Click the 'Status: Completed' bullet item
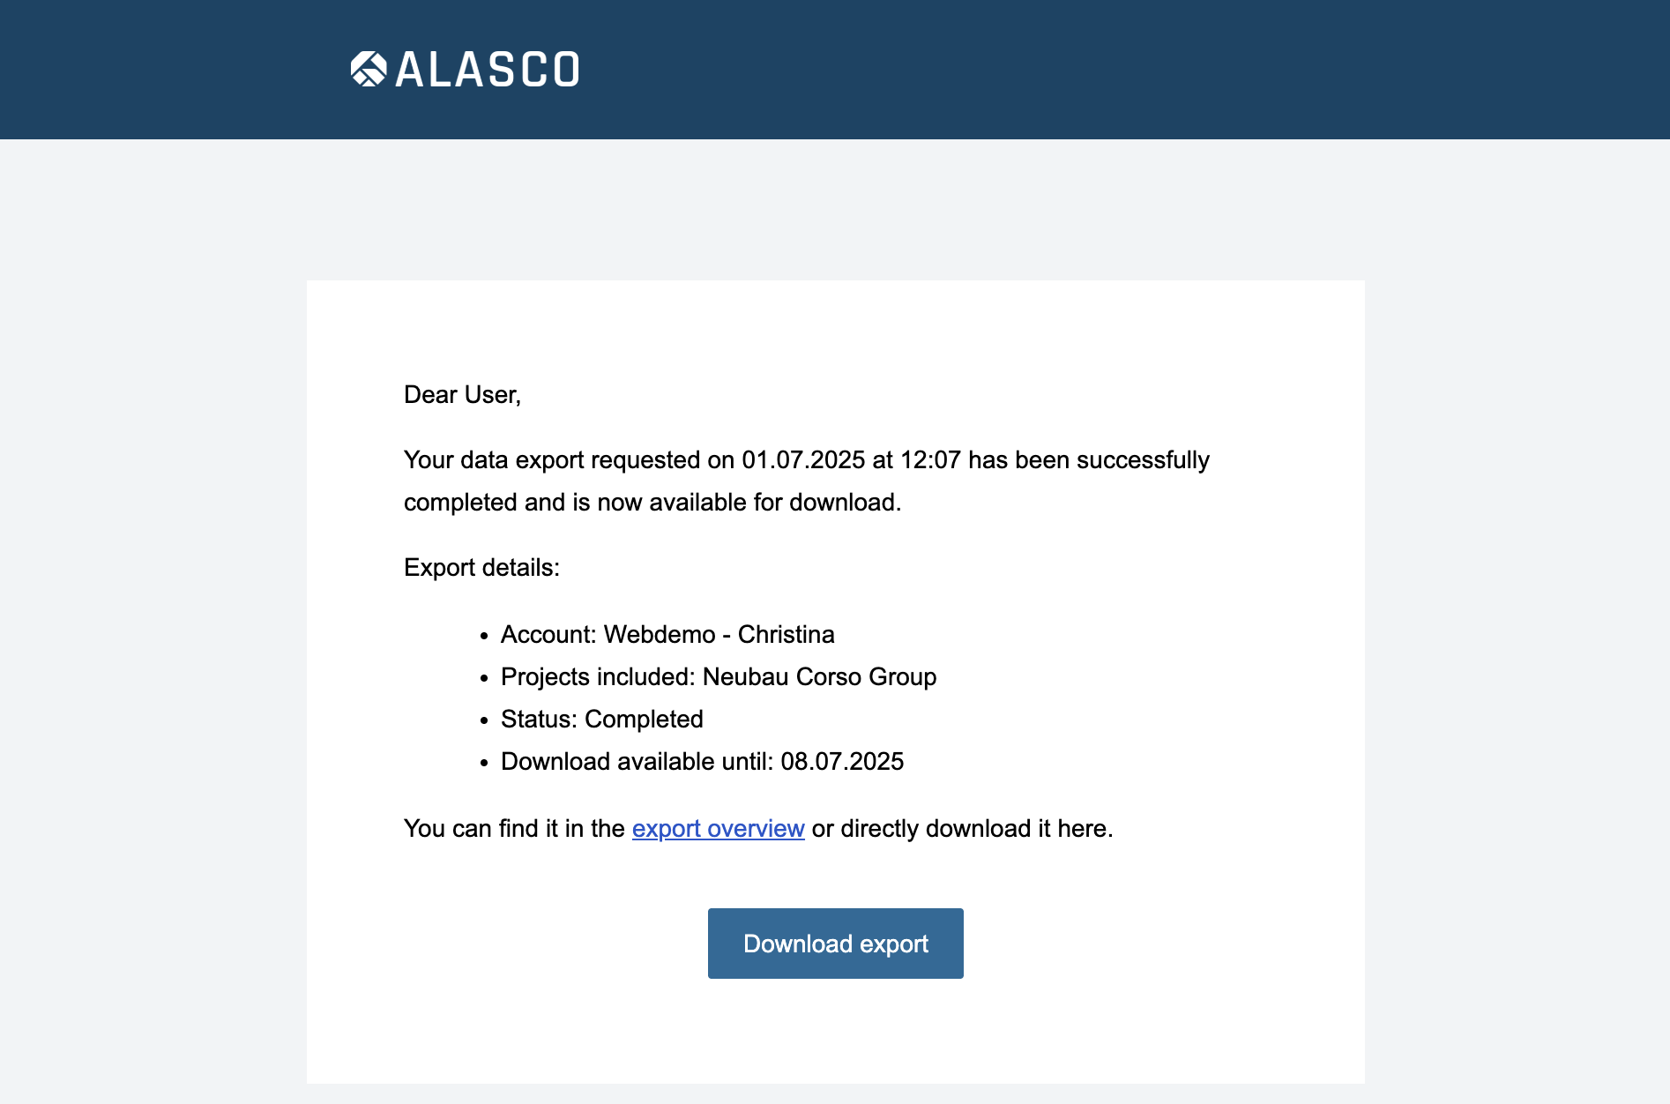The height and width of the screenshot is (1104, 1670). 601,720
